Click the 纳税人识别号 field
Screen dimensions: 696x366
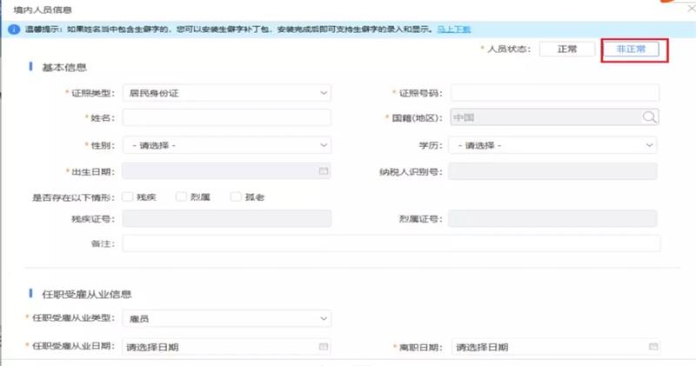point(552,171)
